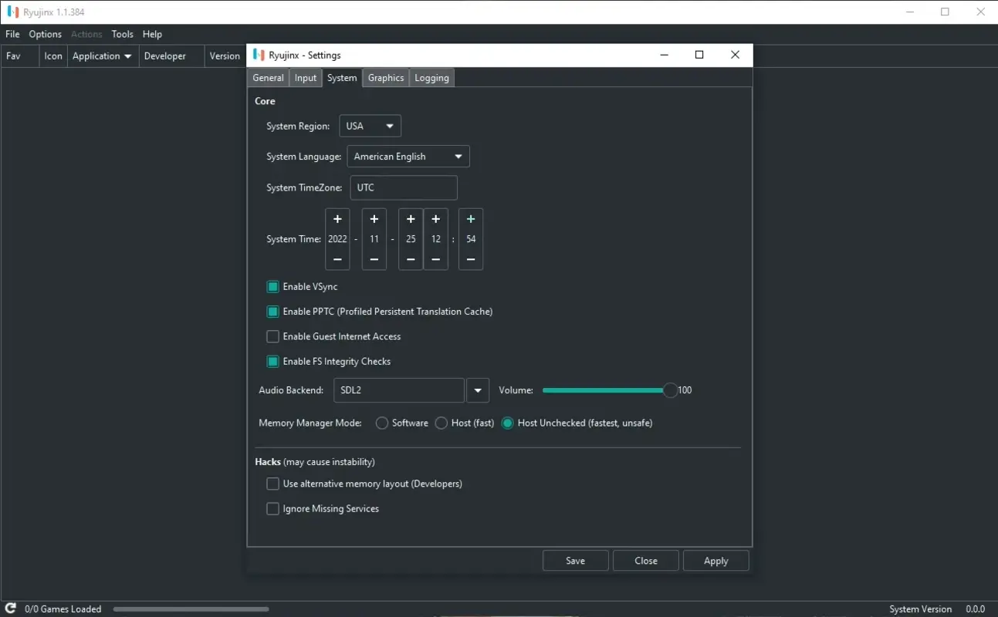Switch to the Graphics tab

[385, 77]
